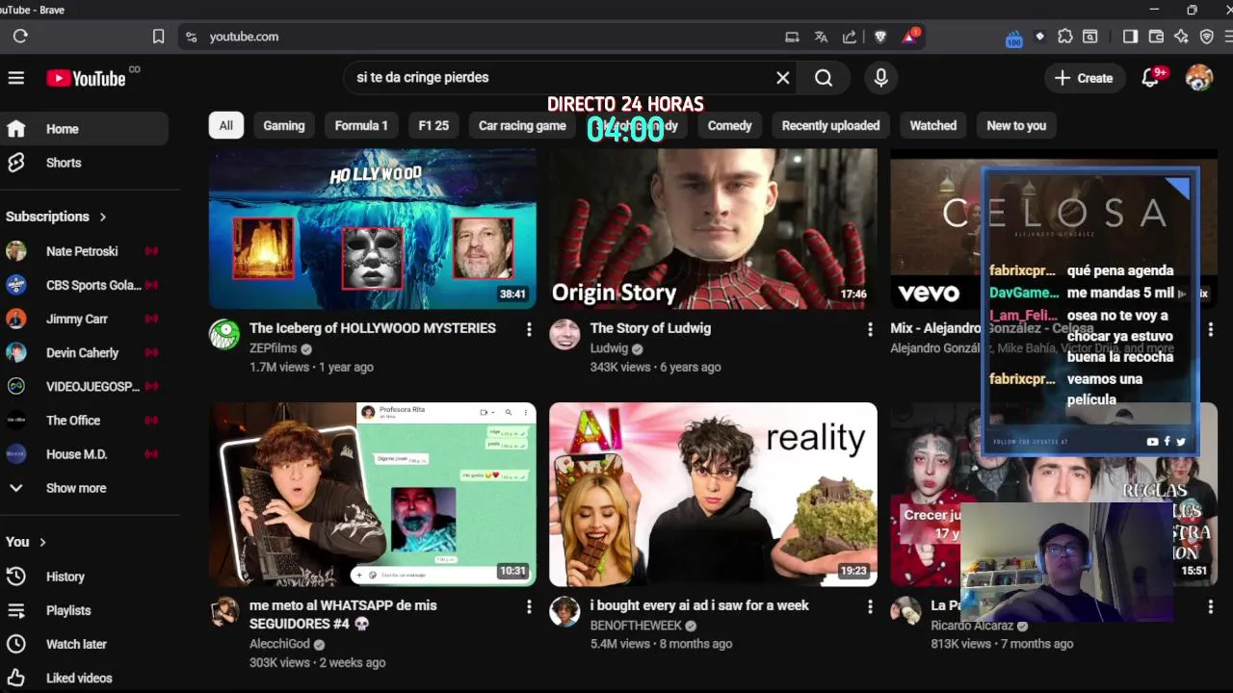The width and height of the screenshot is (1233, 693).
Task: Open the Create menu button
Action: tap(1084, 78)
